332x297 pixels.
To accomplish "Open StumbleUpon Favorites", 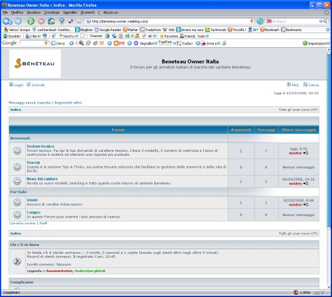I will coord(169,36).
